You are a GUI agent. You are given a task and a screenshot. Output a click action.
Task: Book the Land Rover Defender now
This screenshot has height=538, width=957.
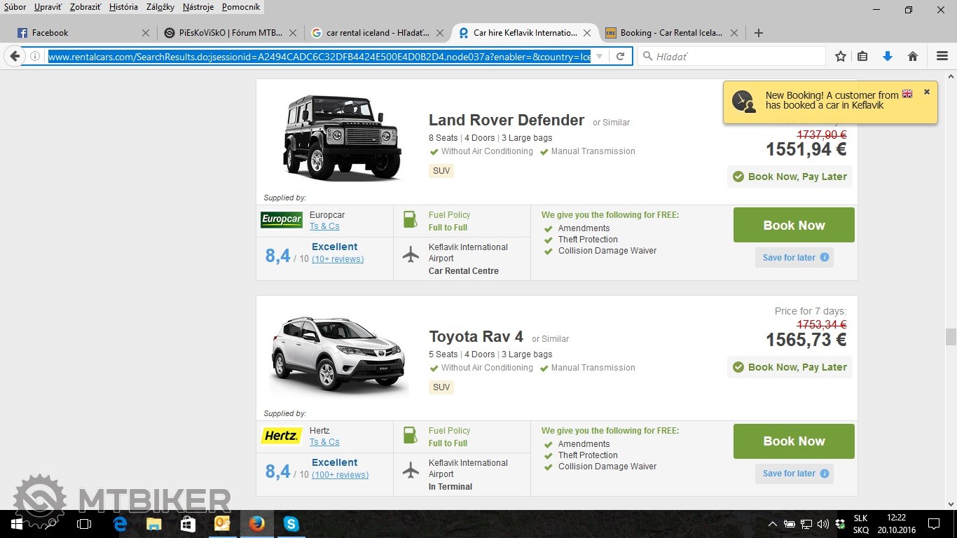(794, 225)
